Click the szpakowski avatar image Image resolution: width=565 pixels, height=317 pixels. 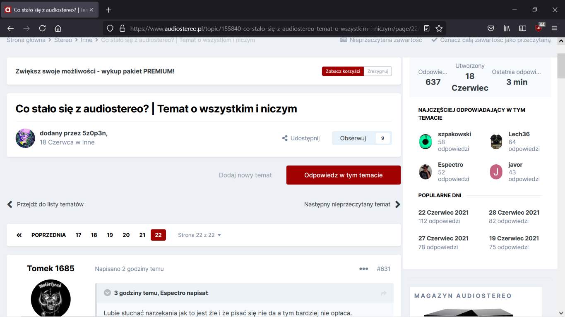pos(426,142)
